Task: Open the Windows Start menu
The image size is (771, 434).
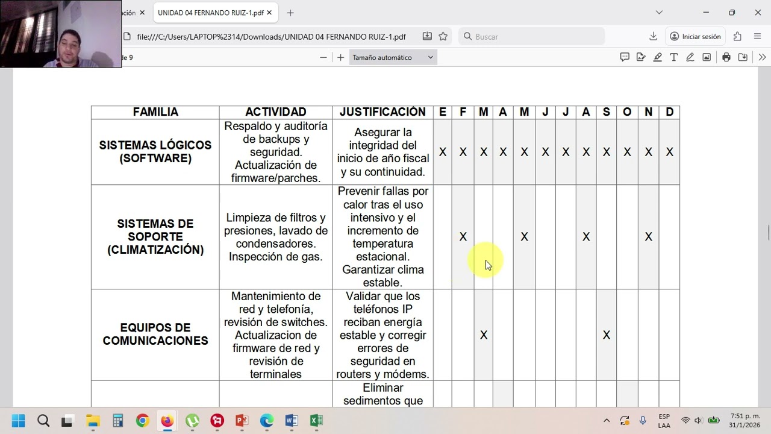Action: (x=18, y=420)
